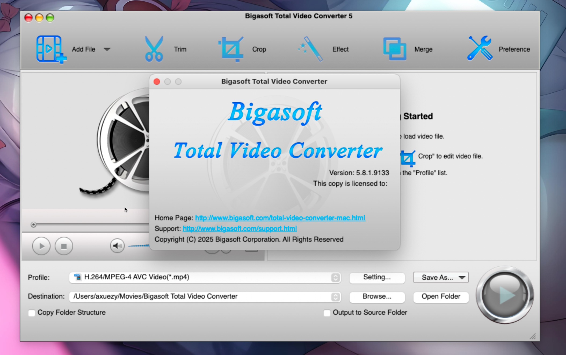566x355 pixels.
Task: Maximize the main converter window
Action: (x=50, y=18)
